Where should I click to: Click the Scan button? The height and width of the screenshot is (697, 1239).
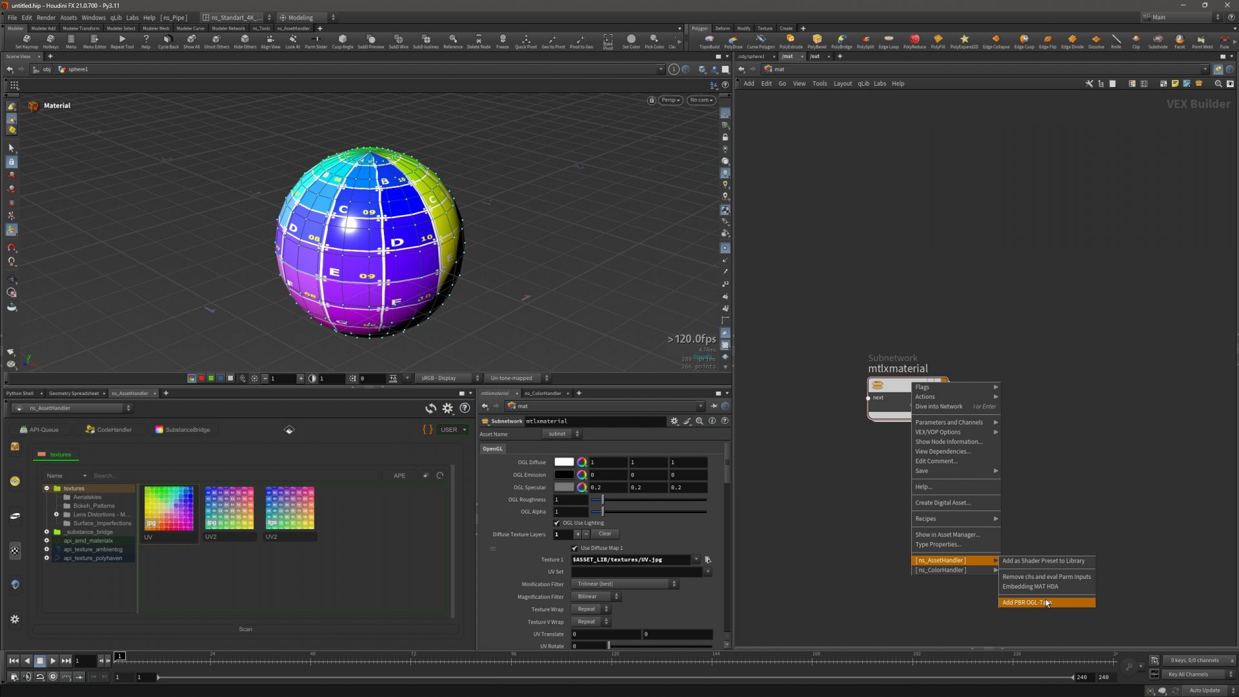coord(245,629)
